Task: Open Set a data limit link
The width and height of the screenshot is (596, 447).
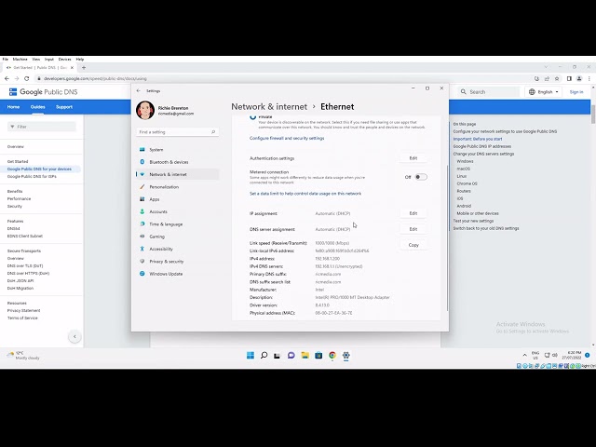Action: click(x=305, y=194)
